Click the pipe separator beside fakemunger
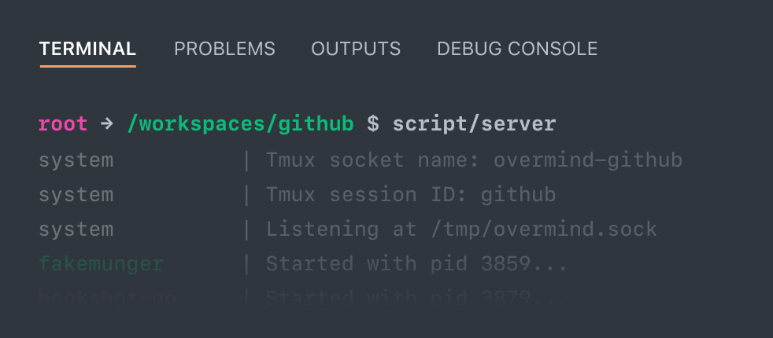Viewport: 773px width, 338px height. [x=246, y=264]
